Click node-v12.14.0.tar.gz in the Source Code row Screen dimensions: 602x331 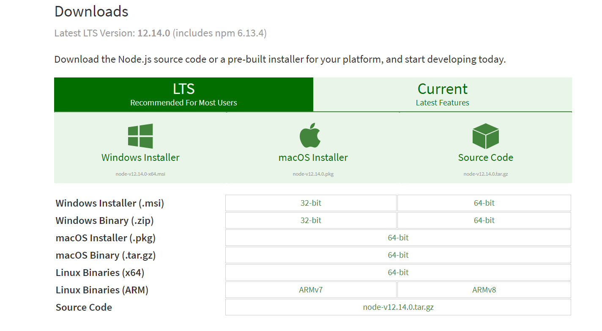point(398,307)
